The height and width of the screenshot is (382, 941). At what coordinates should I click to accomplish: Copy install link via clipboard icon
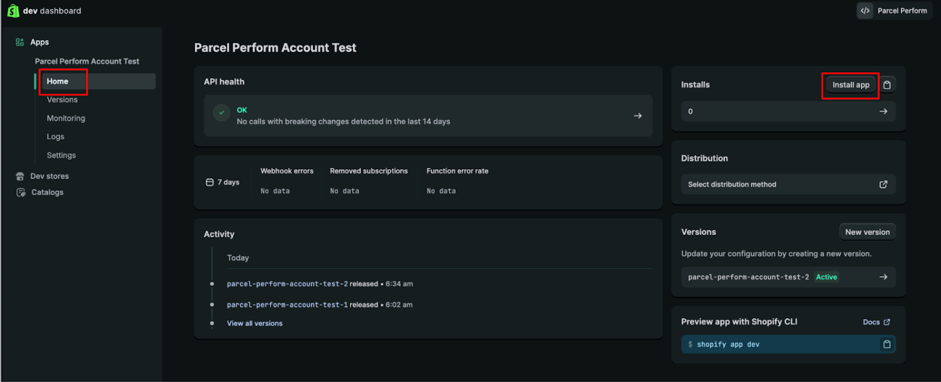(887, 85)
